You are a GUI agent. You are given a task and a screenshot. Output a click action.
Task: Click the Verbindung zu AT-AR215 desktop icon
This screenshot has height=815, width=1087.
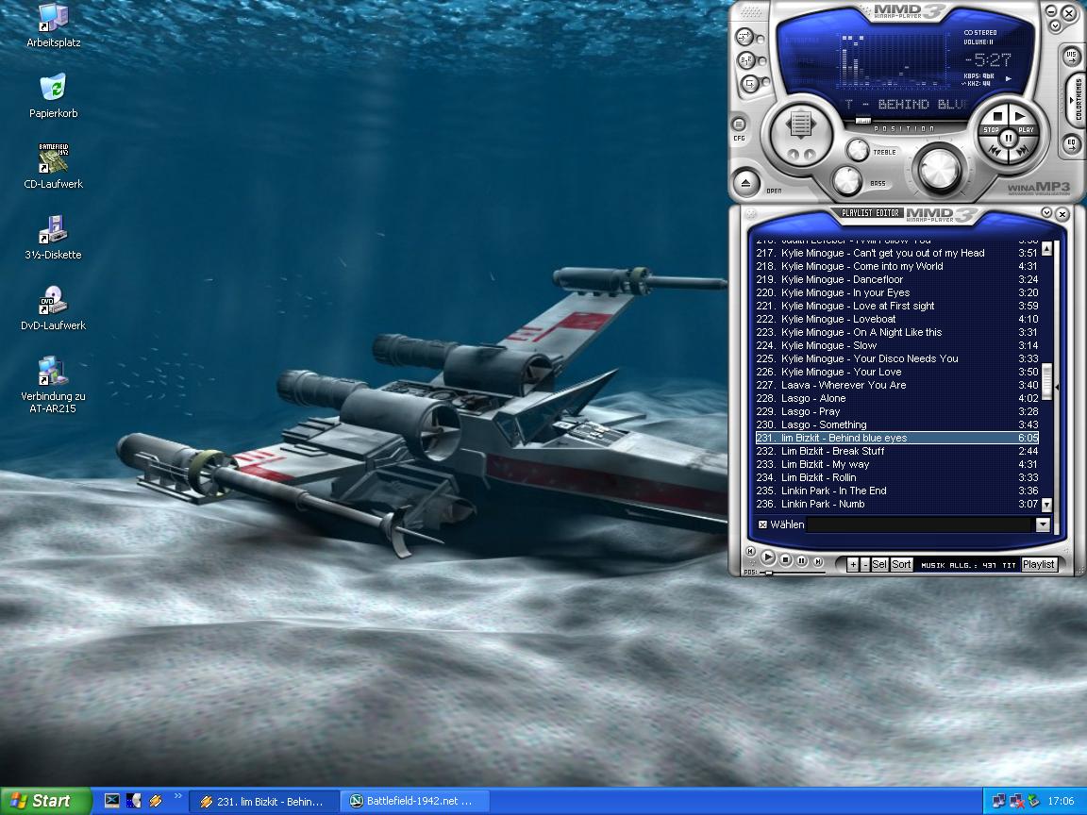tap(54, 385)
